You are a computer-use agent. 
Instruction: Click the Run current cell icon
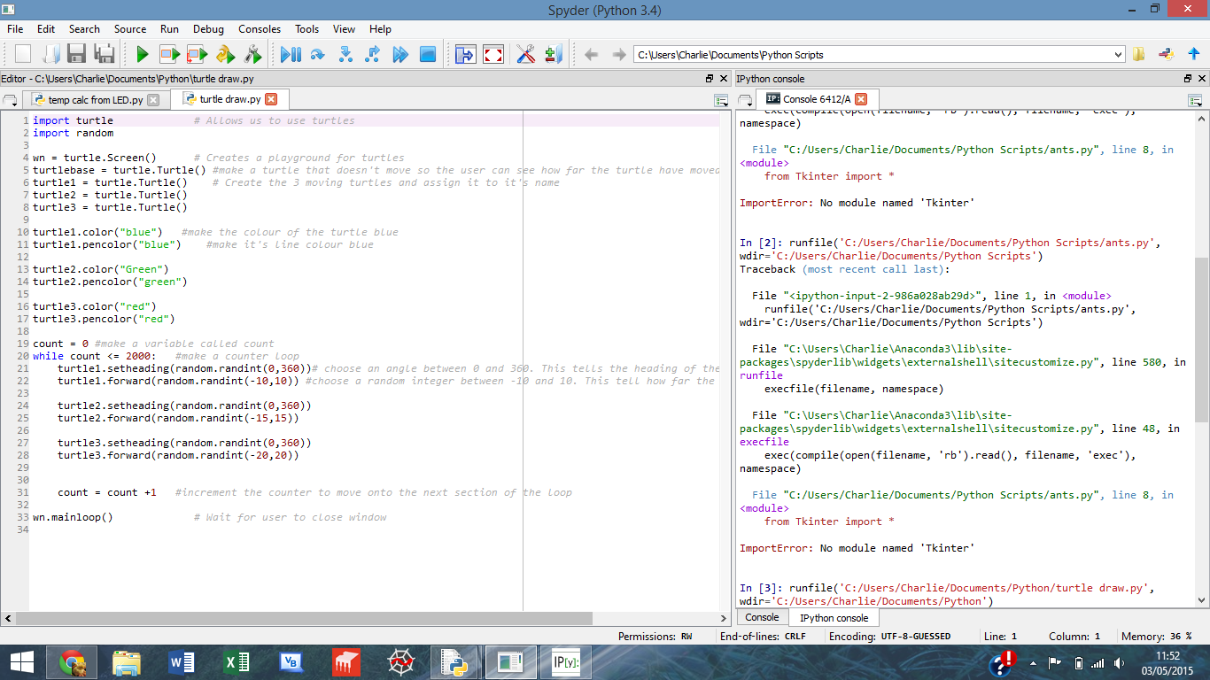point(169,55)
